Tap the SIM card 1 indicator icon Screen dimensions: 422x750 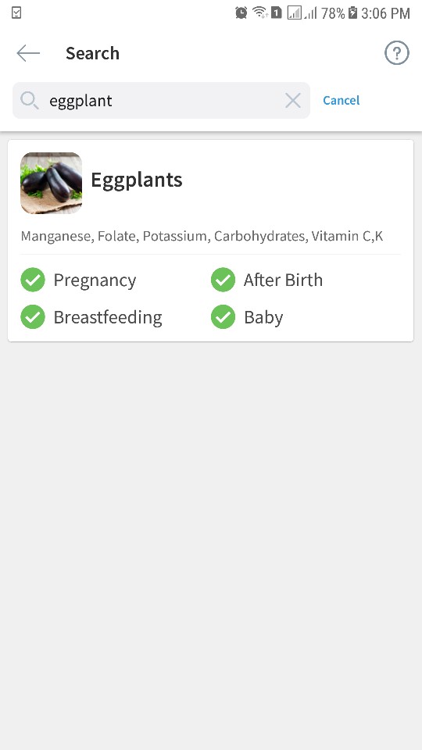277,13
